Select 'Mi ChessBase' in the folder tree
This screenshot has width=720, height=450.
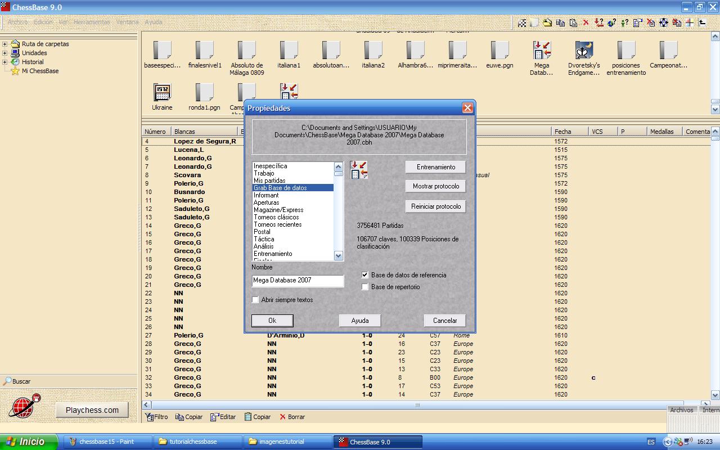pyautogui.click(x=40, y=71)
